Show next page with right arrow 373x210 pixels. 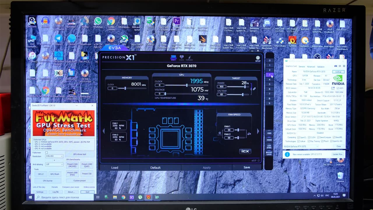point(258,132)
